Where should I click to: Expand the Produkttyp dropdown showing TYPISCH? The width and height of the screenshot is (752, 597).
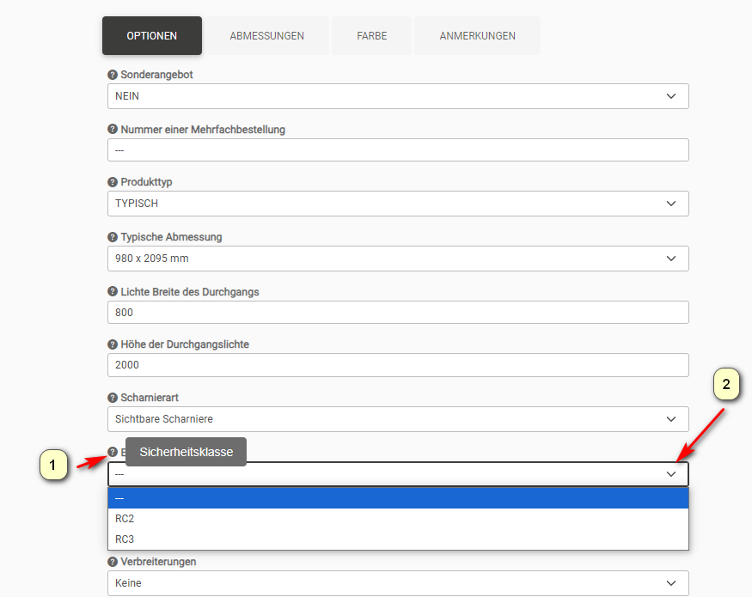(398, 204)
